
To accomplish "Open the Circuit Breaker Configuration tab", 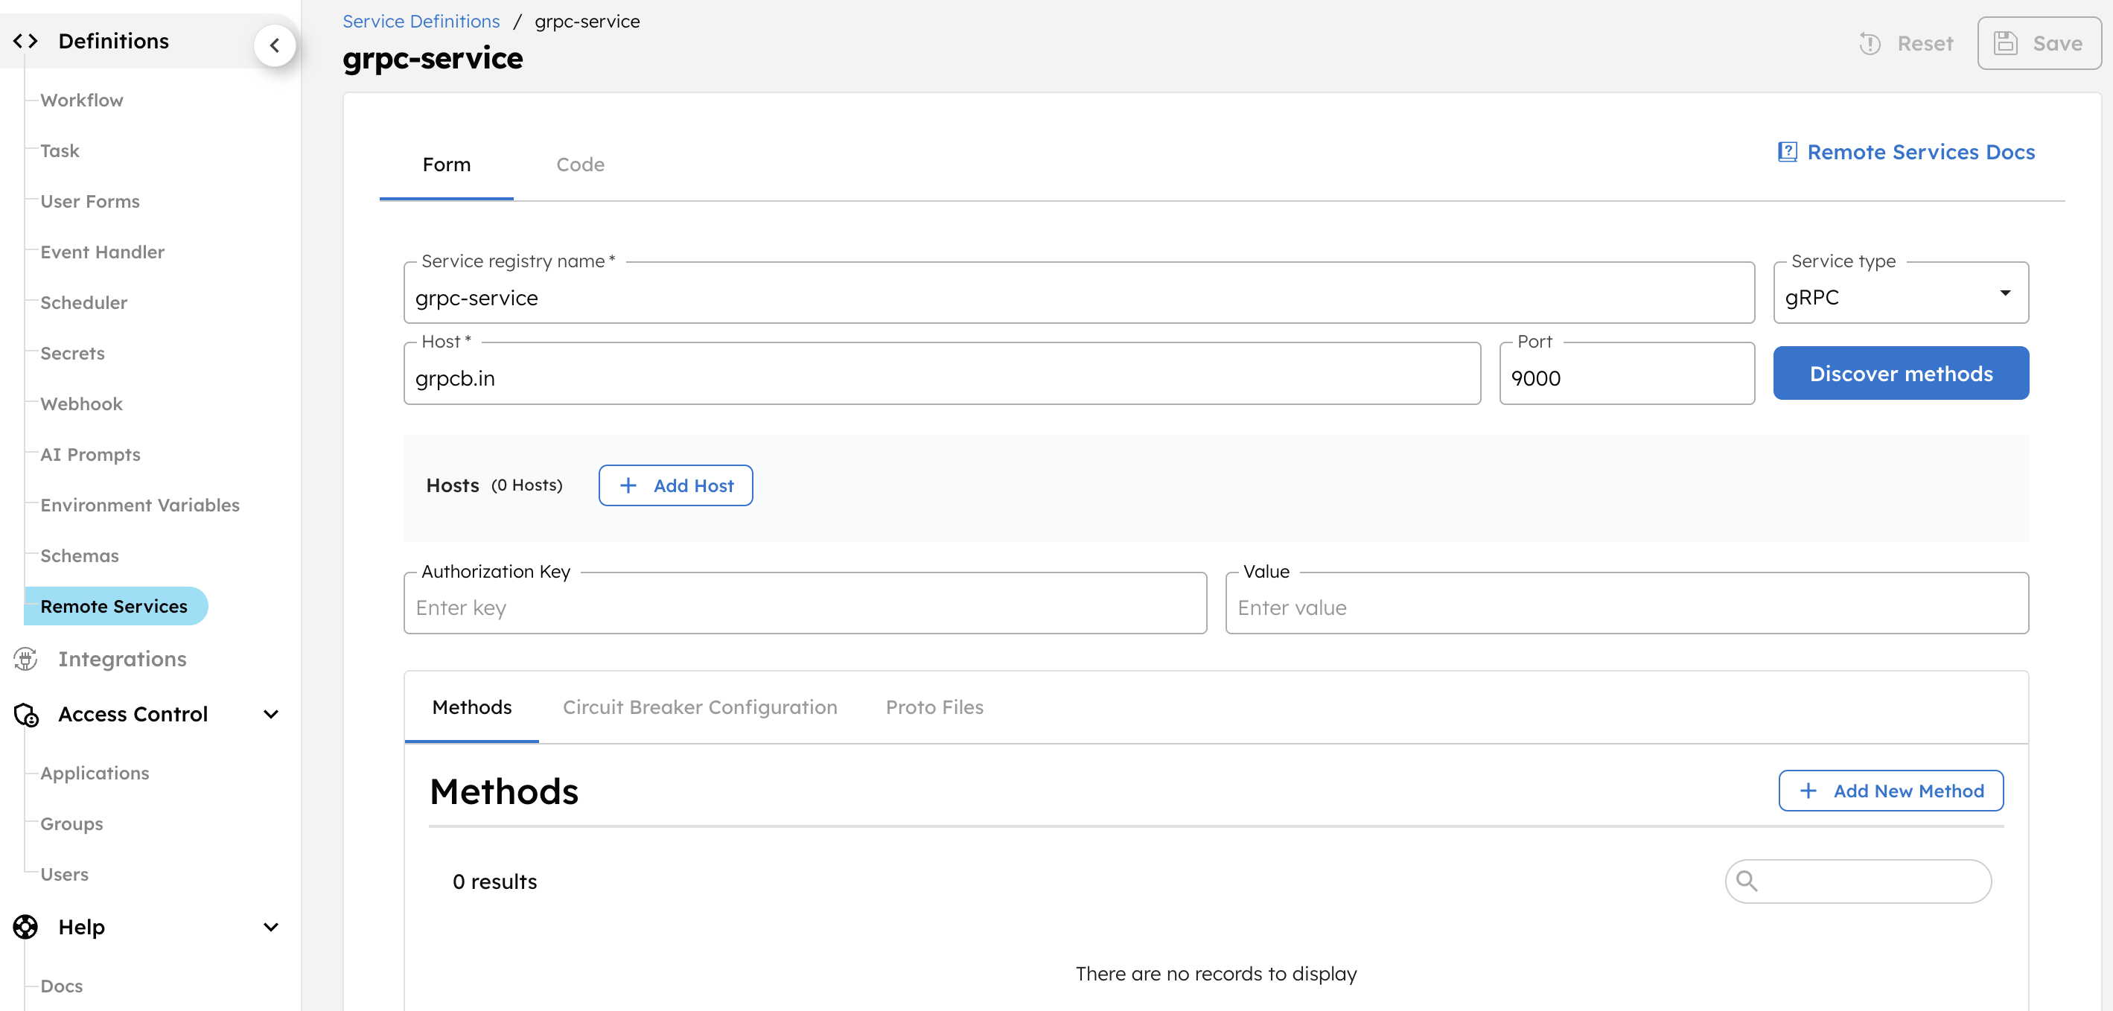I will tap(699, 707).
